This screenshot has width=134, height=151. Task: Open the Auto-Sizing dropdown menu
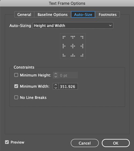pyautogui.click(x=73, y=25)
